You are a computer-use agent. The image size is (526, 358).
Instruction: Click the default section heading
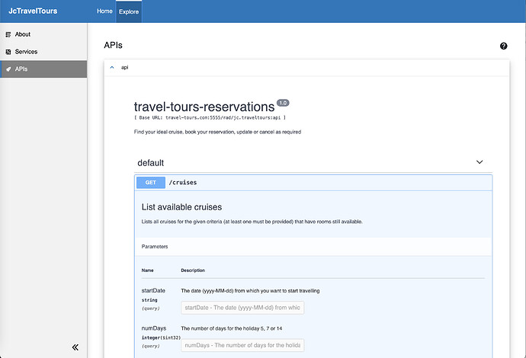tap(151, 163)
